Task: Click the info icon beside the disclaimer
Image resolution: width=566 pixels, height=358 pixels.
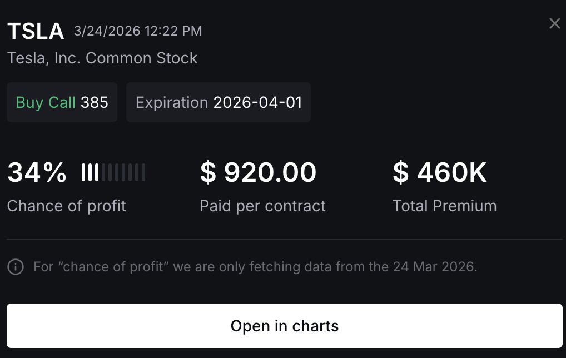Action: pyautogui.click(x=16, y=267)
